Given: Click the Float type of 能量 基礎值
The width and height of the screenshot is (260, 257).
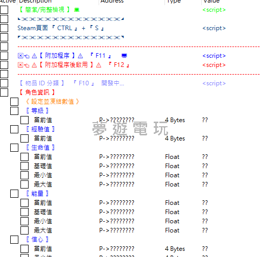Looking at the screenshot, I should coord(172,212).
